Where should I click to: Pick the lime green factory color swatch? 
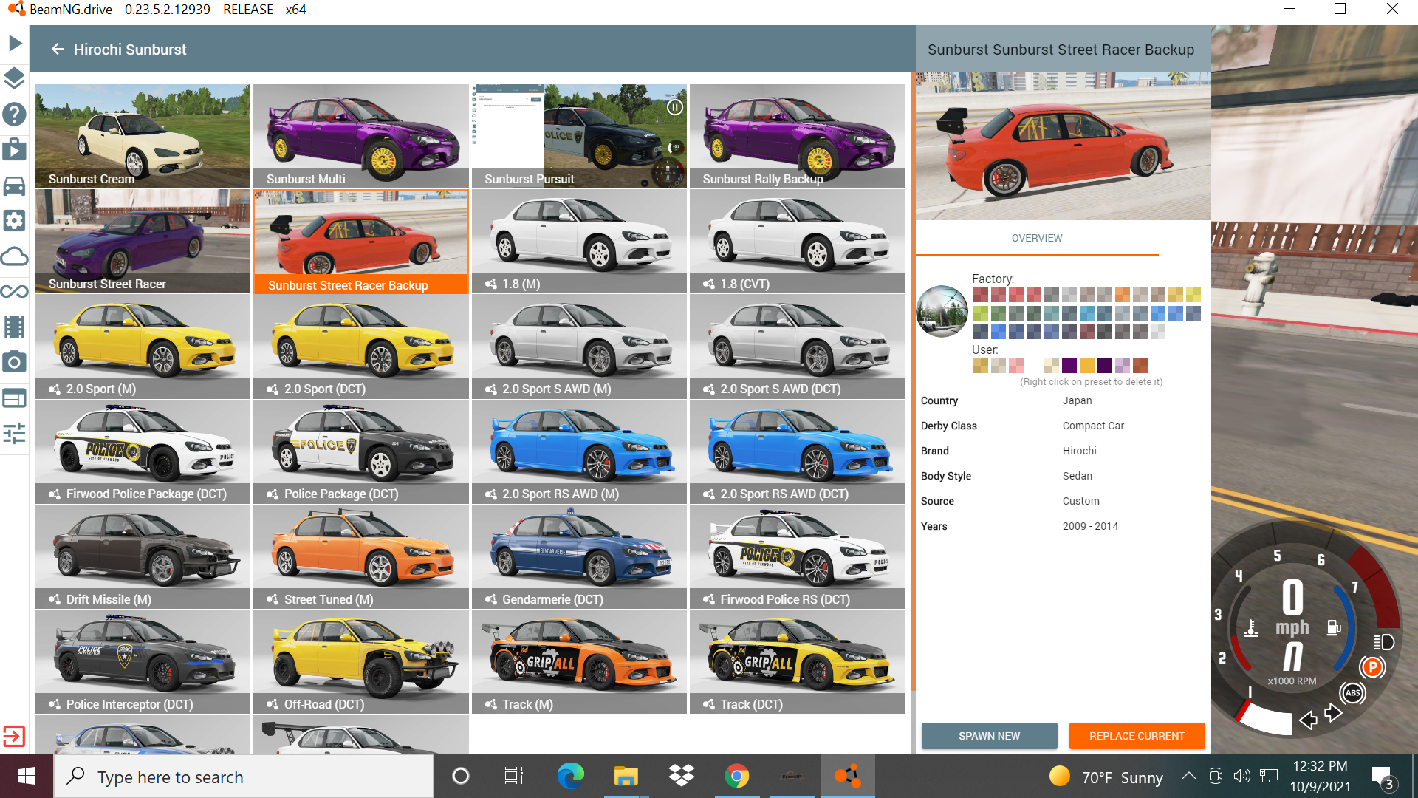pyautogui.click(x=980, y=313)
